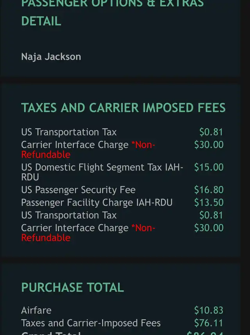Viewport: 250px width, 335px height.
Task: Select the Passenger Facility Charge IAH-RDU line
Action: point(96,203)
